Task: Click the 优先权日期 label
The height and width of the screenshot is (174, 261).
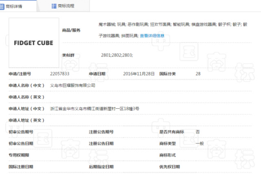Action: pos(170,166)
